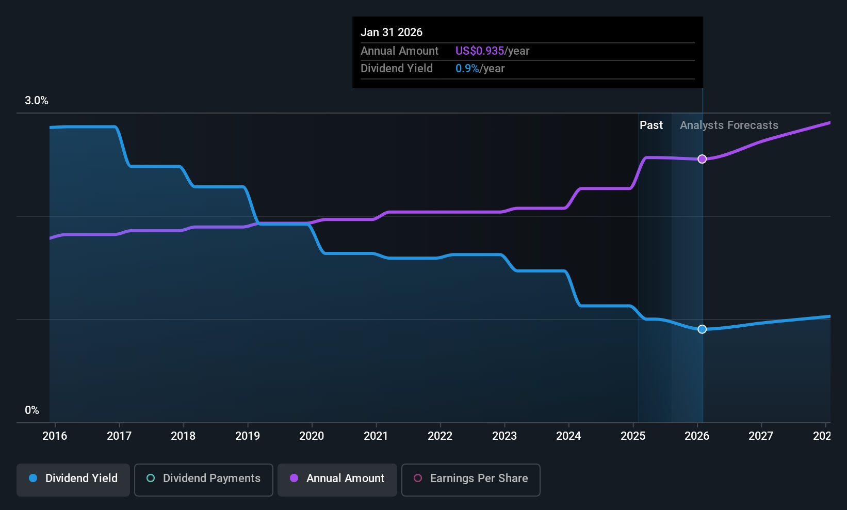Click the 2027 x-axis label
The width and height of the screenshot is (847, 510).
[x=761, y=436]
